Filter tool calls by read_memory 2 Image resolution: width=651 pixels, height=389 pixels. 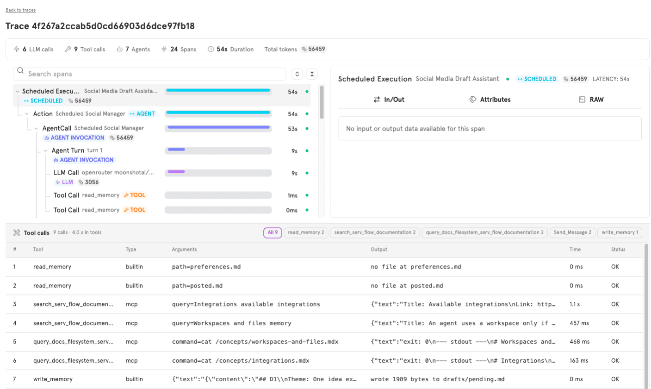[306, 232]
